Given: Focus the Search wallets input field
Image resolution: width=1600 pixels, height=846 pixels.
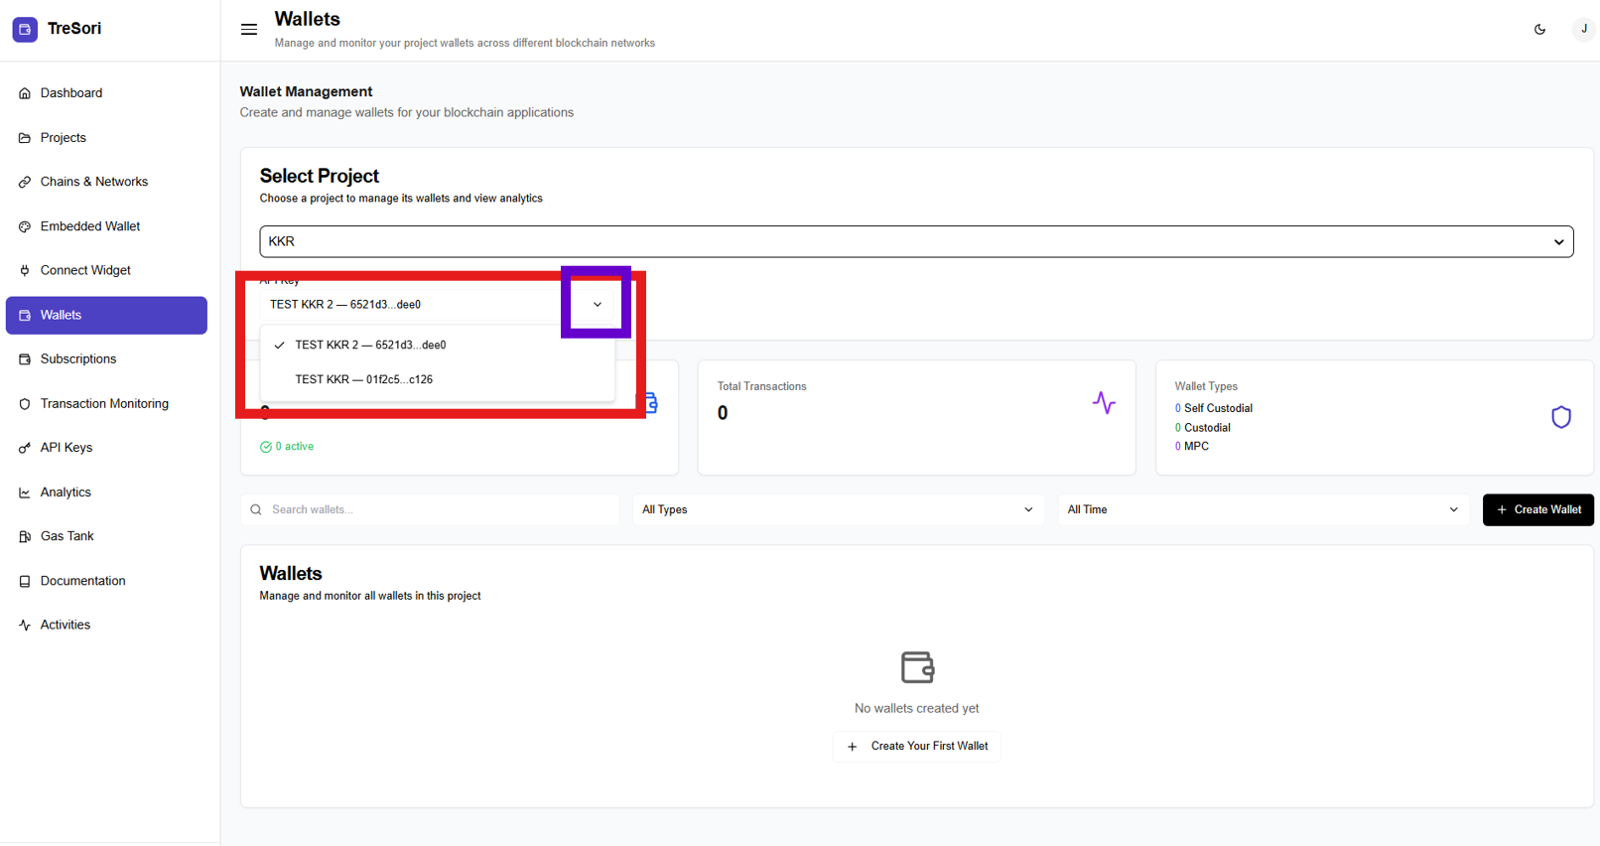Looking at the screenshot, I should pos(437,510).
